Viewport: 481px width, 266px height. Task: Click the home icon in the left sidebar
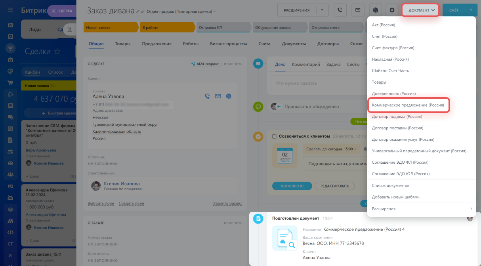click(10, 25)
